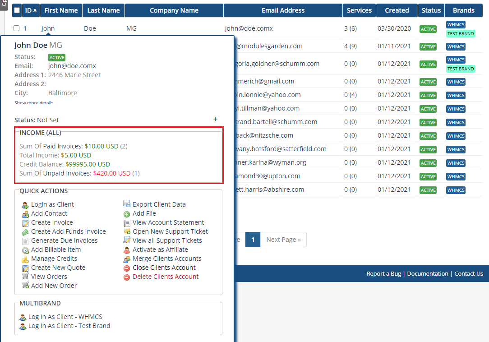Open Report a Bug footer link
Screen dimensions: 489x342
(x=384, y=274)
